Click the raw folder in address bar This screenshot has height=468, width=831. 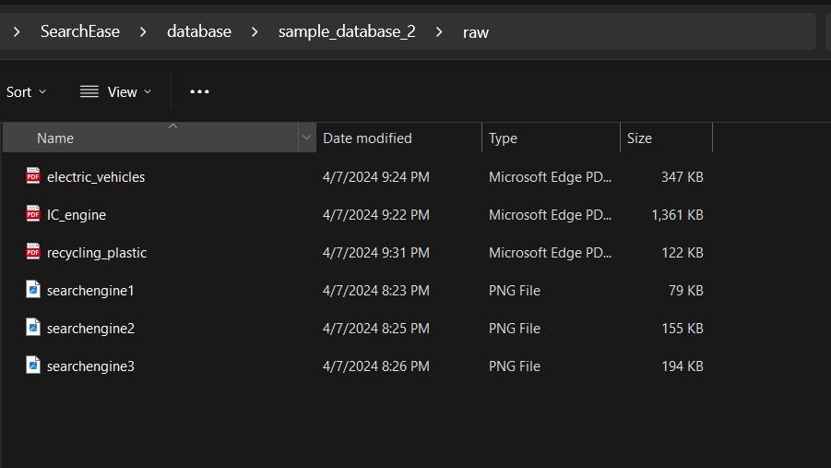point(476,31)
